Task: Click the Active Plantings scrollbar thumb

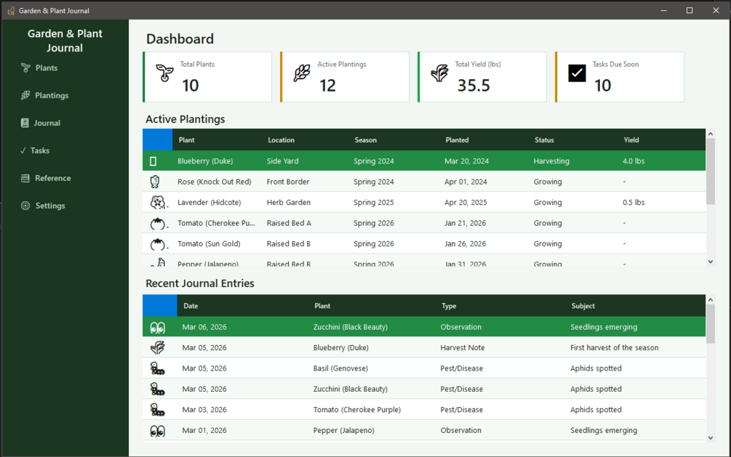Action: click(x=711, y=171)
